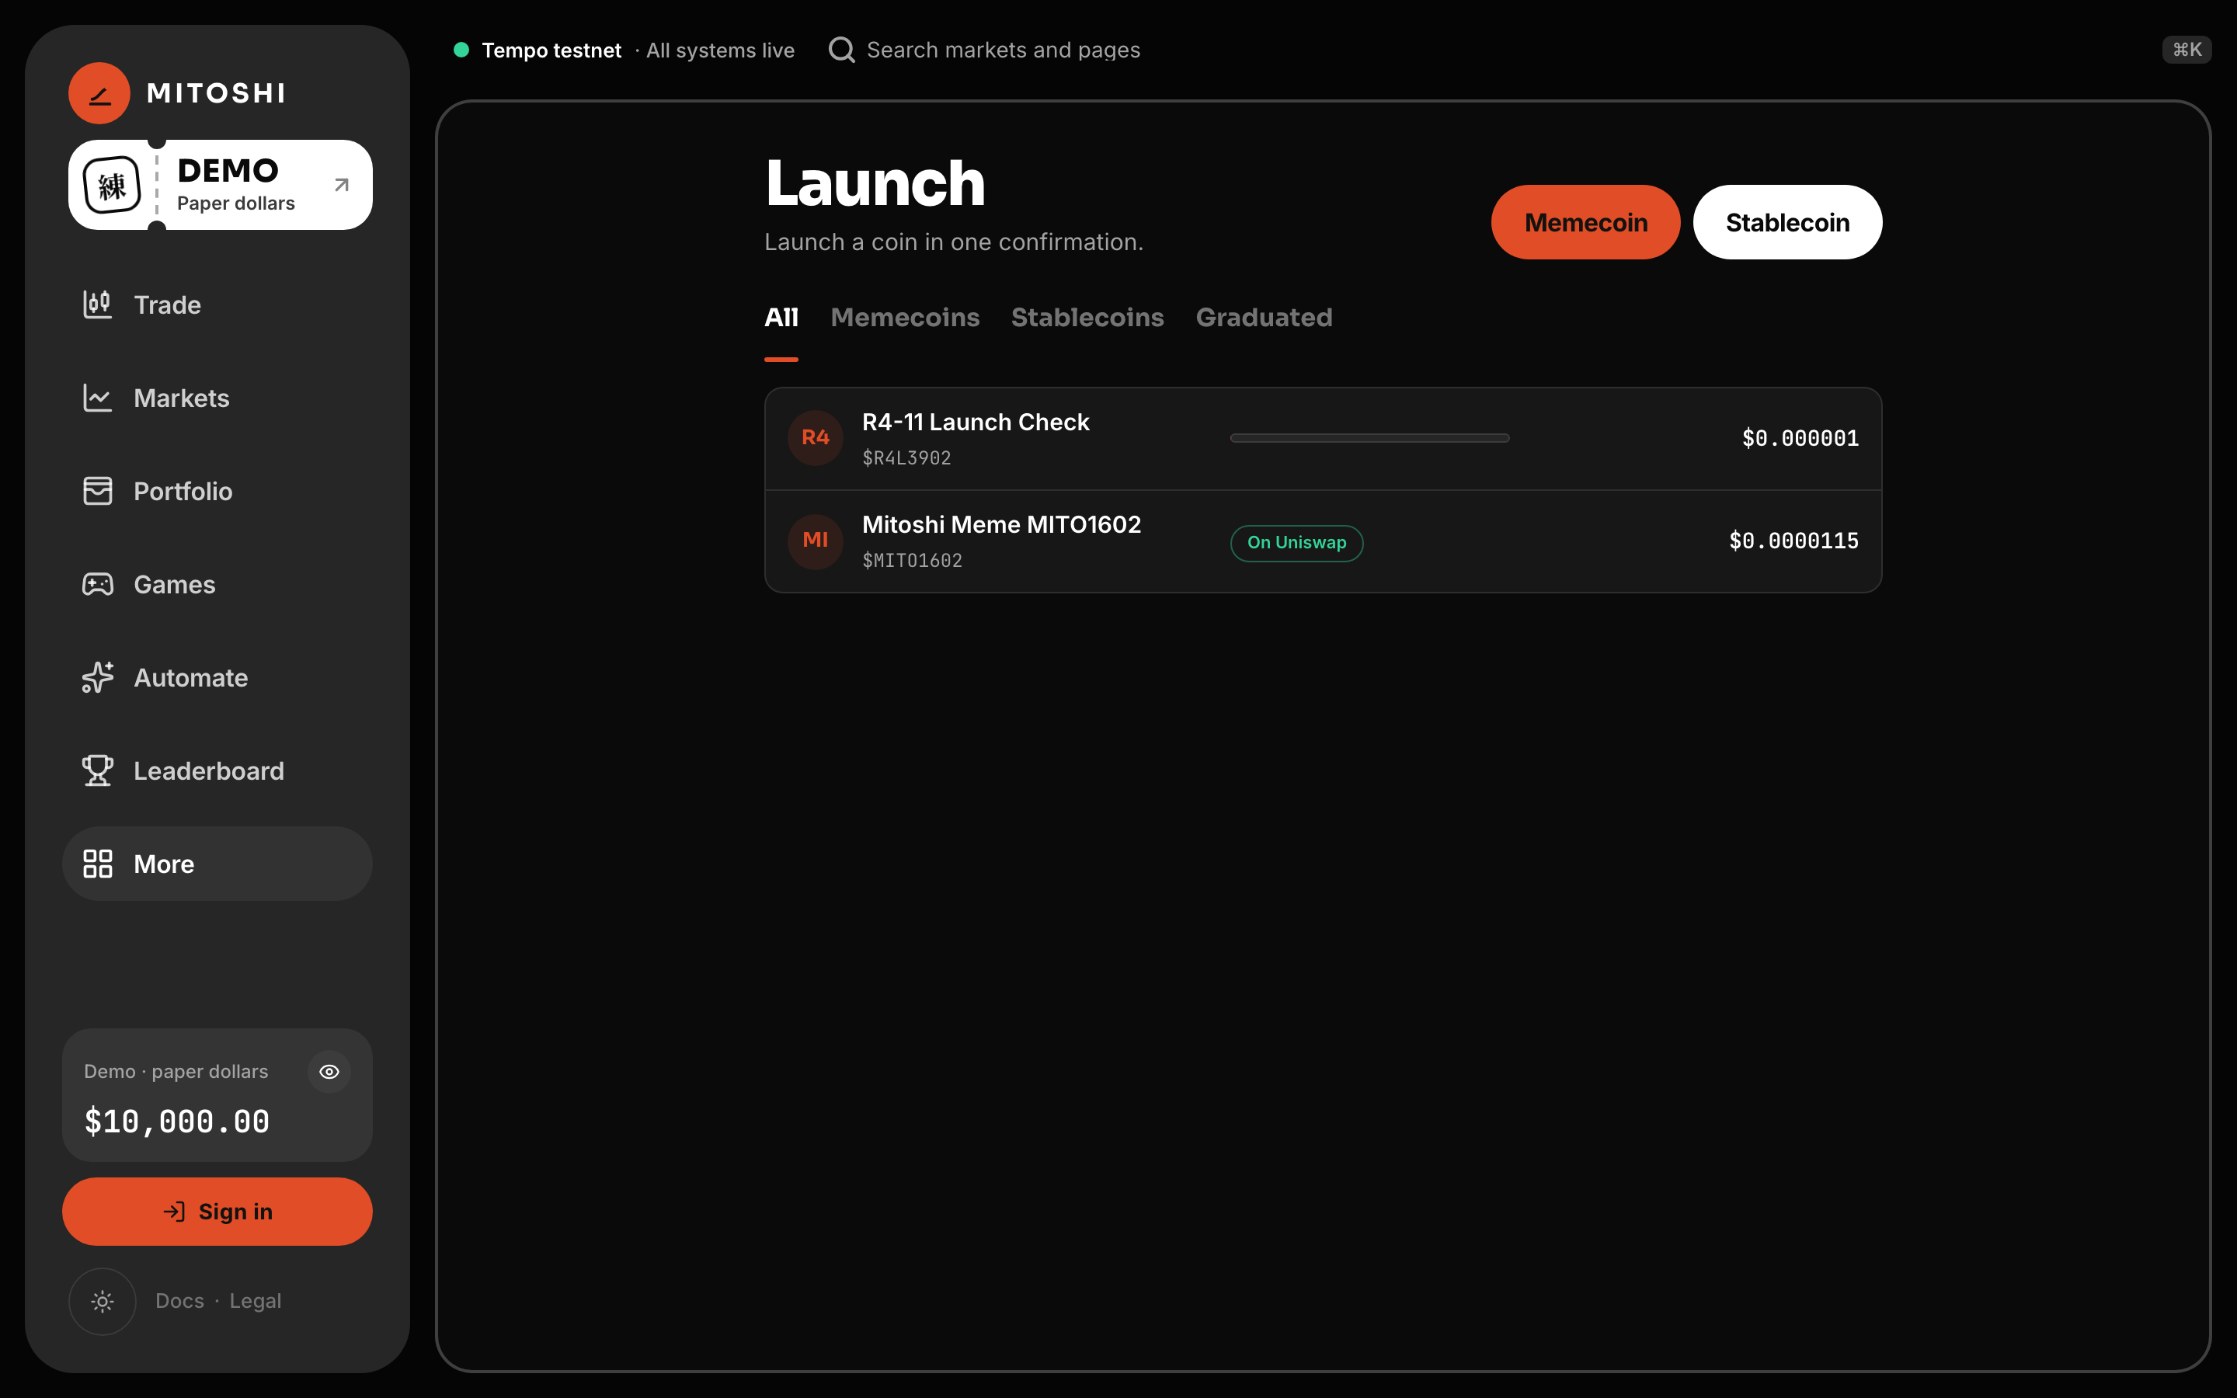Open the Docs link

pos(179,1301)
